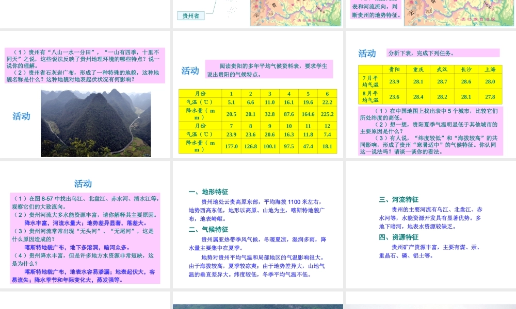Click the 20.6 temperature cell for month 9
This screenshot has height=309, width=516.
click(x=269, y=134)
